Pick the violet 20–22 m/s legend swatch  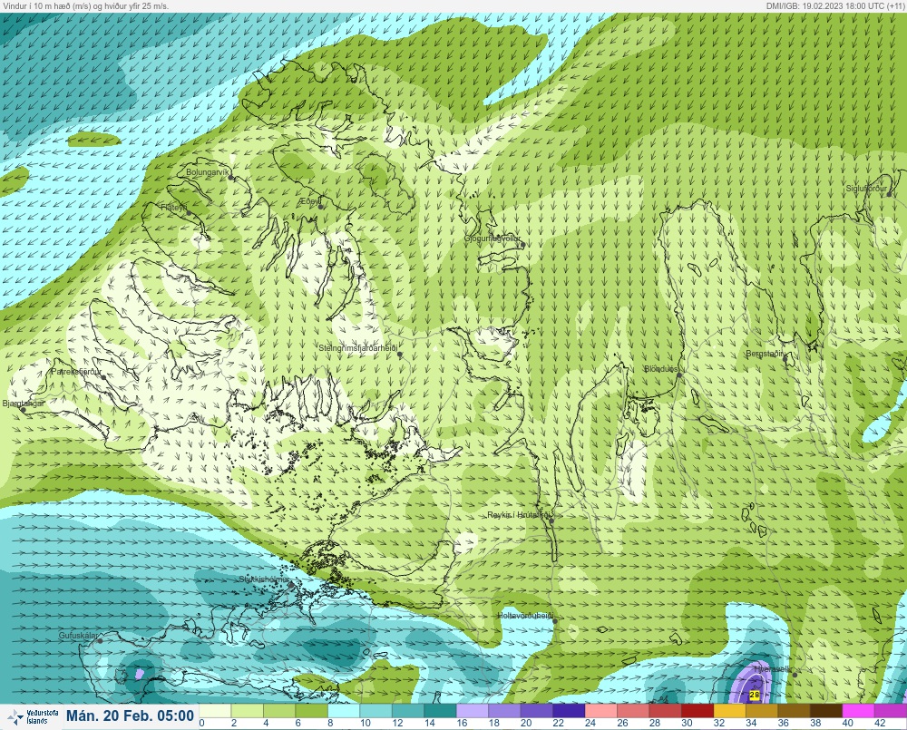[x=537, y=710]
